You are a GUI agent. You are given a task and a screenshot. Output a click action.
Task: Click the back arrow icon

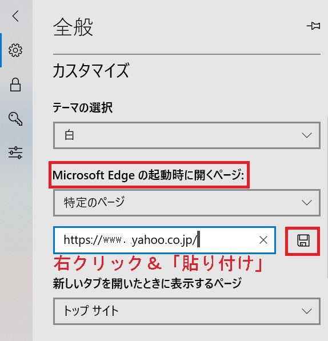pos(15,16)
